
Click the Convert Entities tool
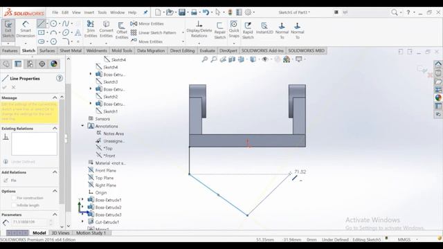click(x=106, y=29)
